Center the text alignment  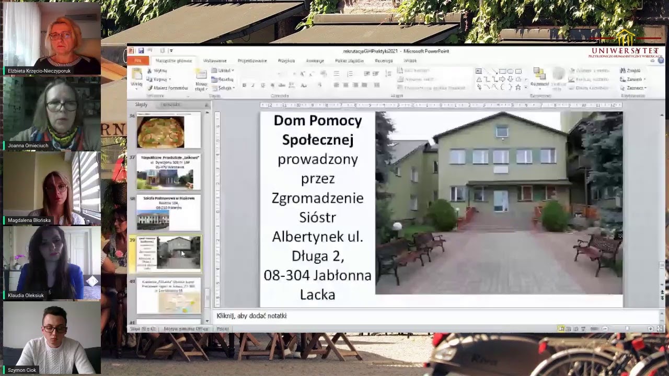point(345,85)
